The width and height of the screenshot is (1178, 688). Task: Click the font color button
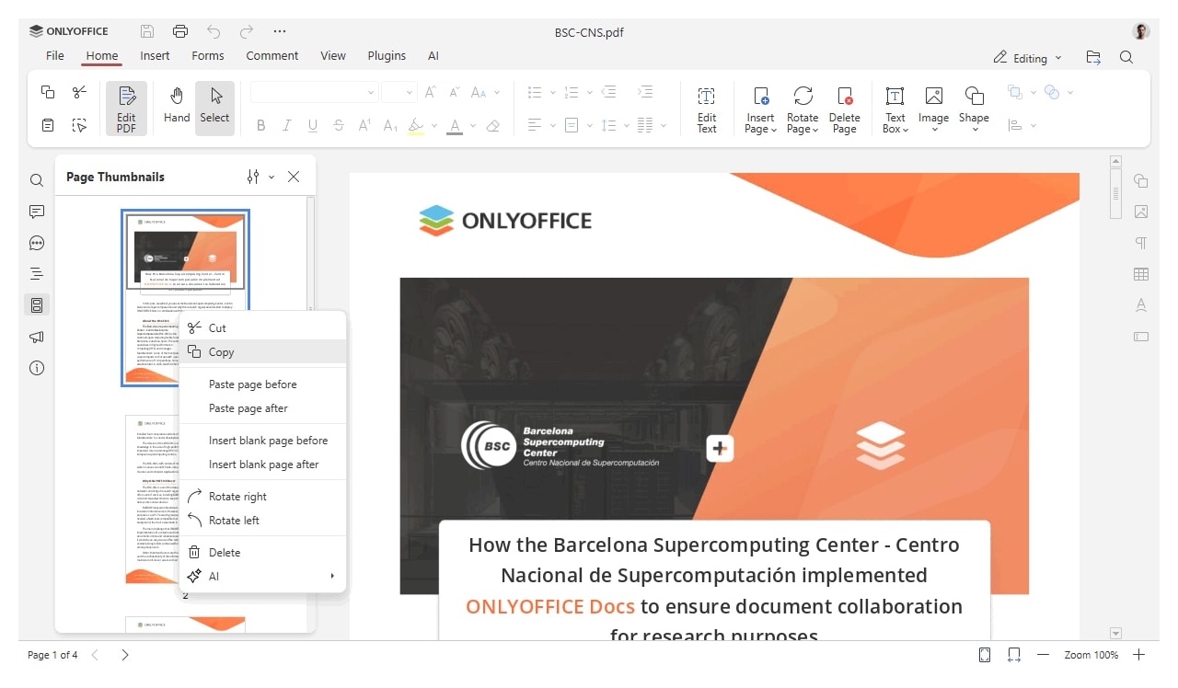click(x=455, y=125)
